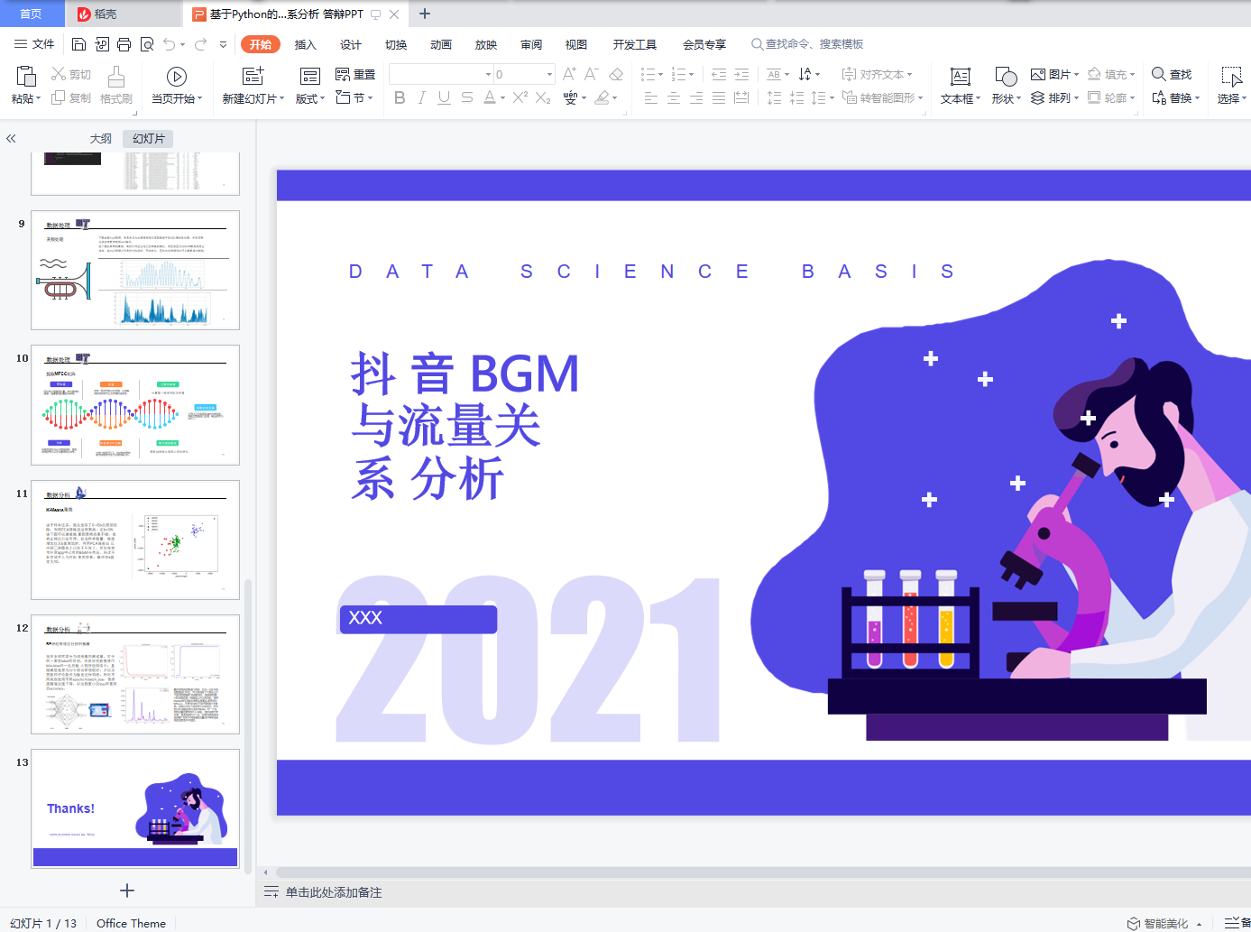Click the Redo arrow icon
1251x932 pixels.
(x=200, y=44)
